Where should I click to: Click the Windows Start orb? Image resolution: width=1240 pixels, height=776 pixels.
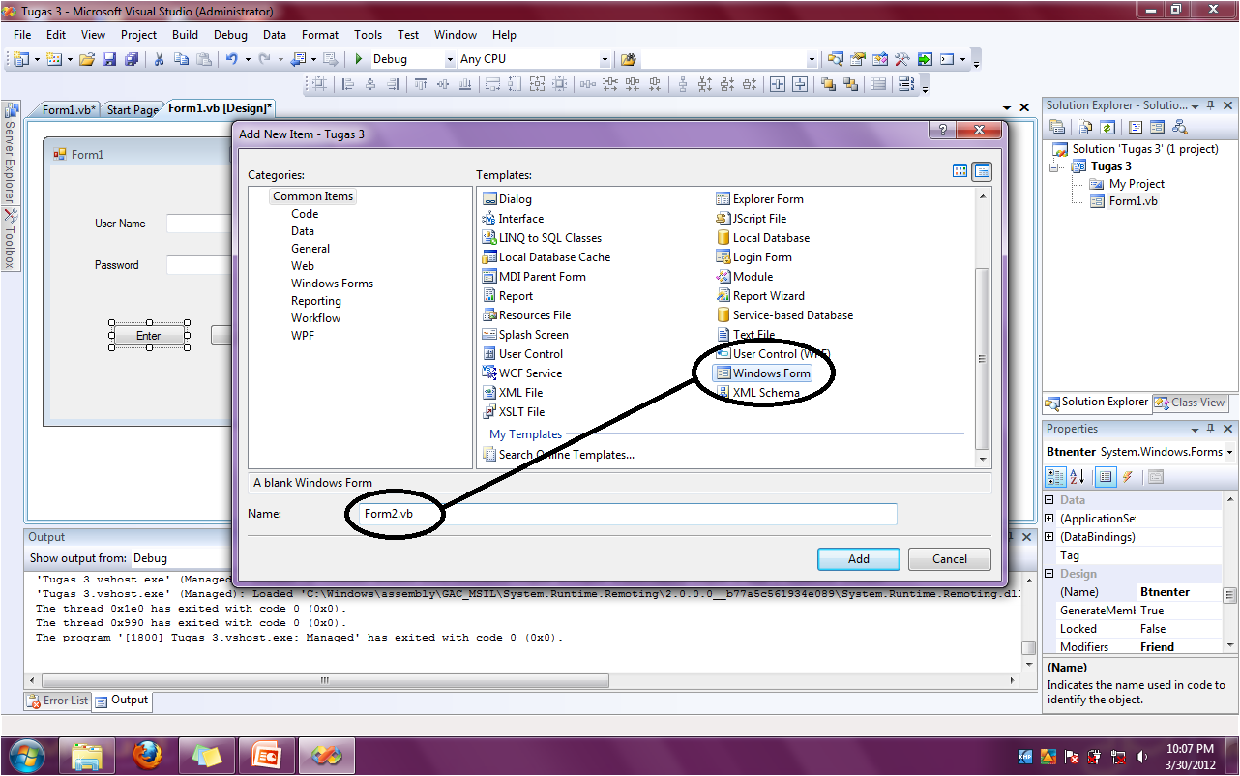[x=26, y=754]
